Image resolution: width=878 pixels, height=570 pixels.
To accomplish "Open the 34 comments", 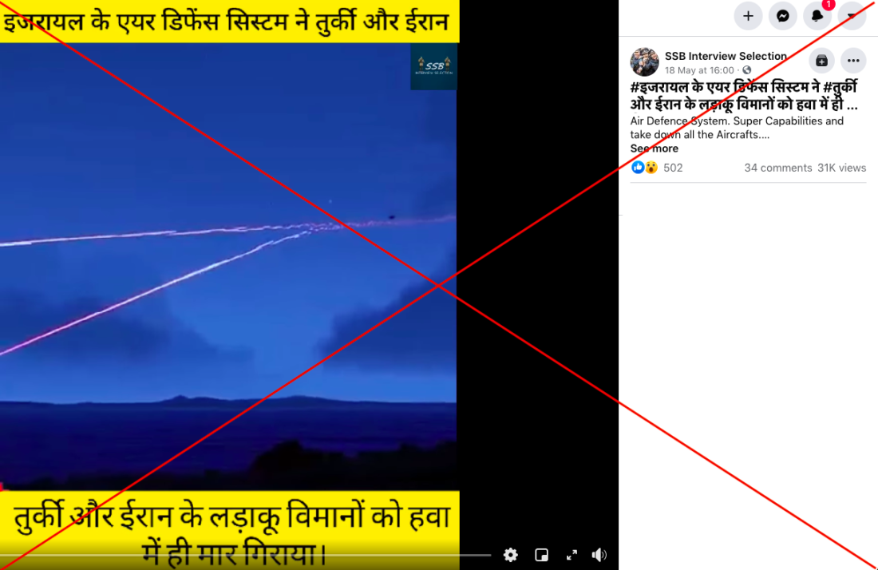I will pos(777,168).
